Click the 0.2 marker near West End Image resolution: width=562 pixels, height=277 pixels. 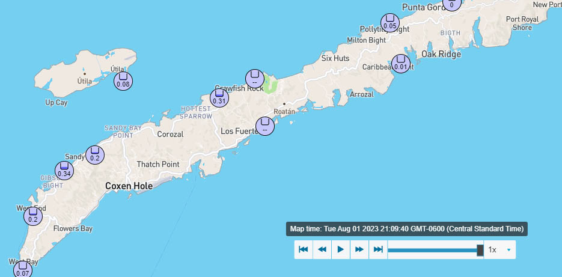tap(33, 216)
